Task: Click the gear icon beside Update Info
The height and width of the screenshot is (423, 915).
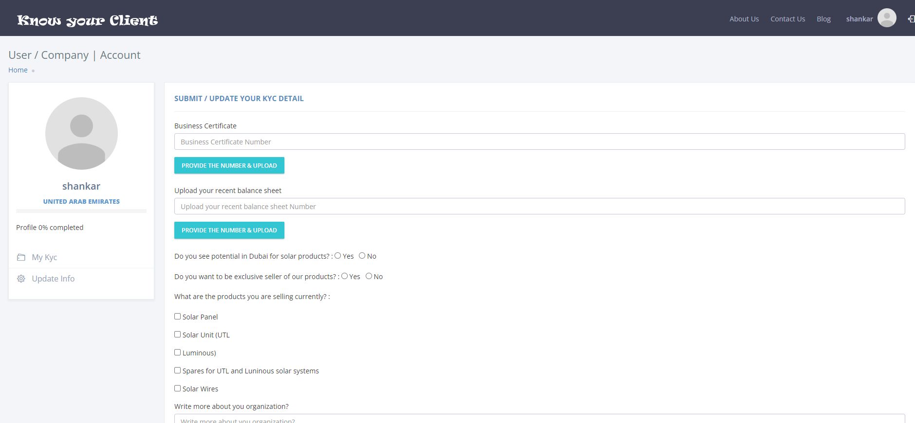Action: pos(21,279)
